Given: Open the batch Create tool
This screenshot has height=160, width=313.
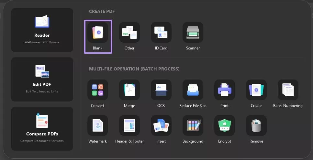Looking at the screenshot, I should [256, 90].
